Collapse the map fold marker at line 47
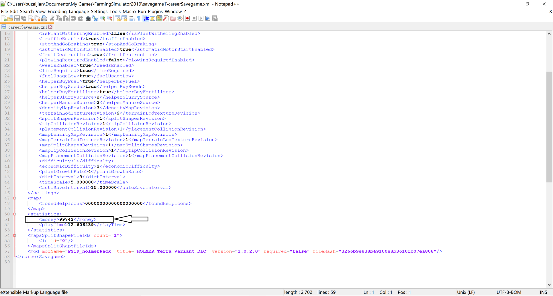Image resolution: width=553 pixels, height=296 pixels. tap(15, 198)
